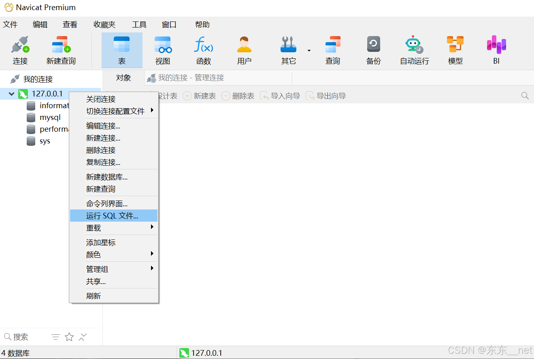
Task: Expand the 颜色 (Color) submenu
Action: click(x=114, y=255)
